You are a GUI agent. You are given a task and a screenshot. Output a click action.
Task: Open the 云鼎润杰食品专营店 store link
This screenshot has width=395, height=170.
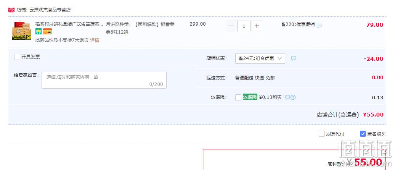tap(50, 10)
